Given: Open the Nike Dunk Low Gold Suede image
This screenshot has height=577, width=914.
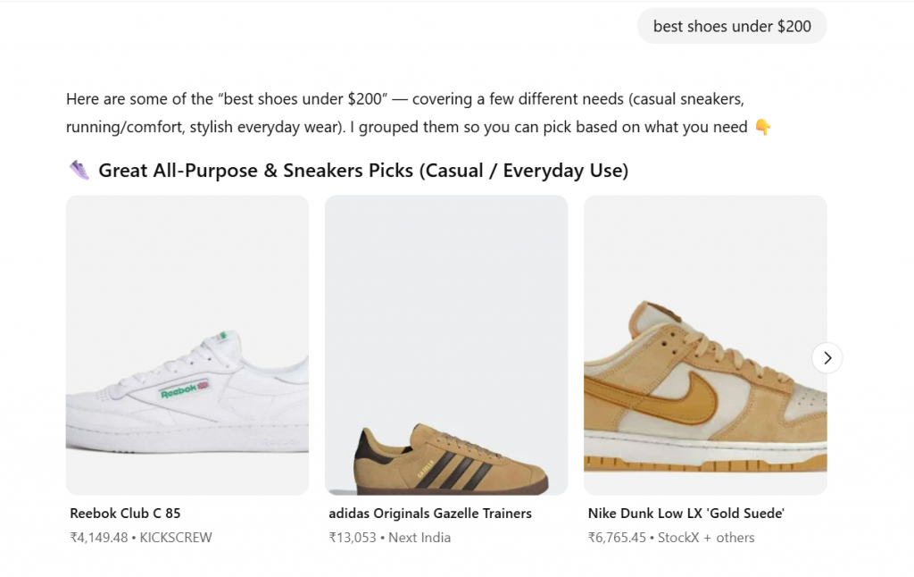Looking at the screenshot, I should (705, 345).
